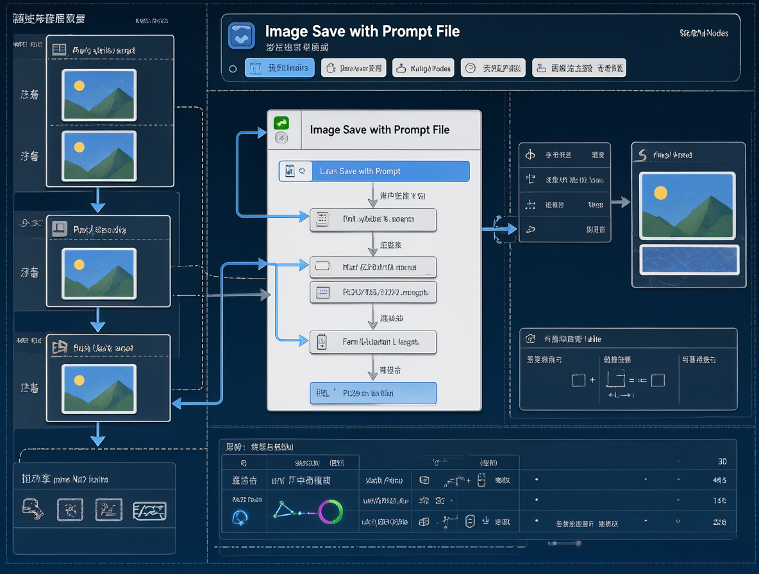Click the cylinder icon in the 485 row
Viewport: 759px width, 574px height.
tap(481, 480)
